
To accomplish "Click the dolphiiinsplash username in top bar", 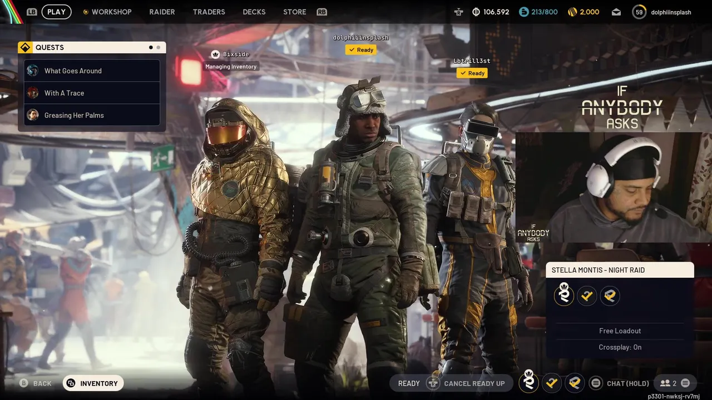I will [671, 12].
